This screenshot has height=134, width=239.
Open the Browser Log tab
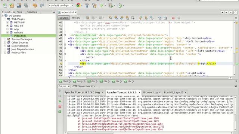click(x=150, y=92)
